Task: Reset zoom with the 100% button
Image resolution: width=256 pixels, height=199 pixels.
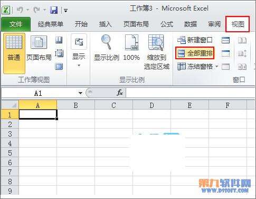Action: (x=131, y=48)
